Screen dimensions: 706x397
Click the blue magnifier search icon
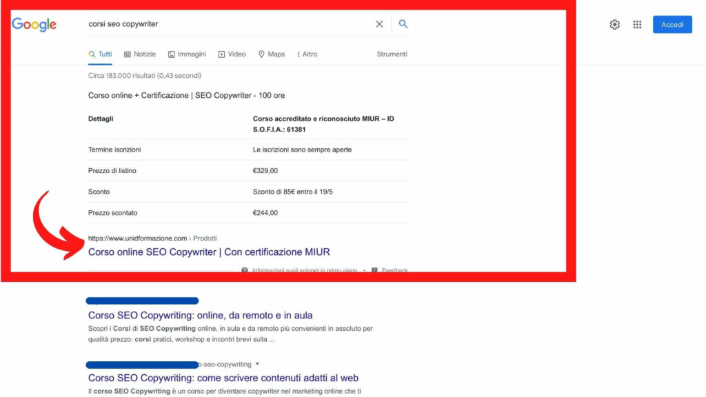403,24
